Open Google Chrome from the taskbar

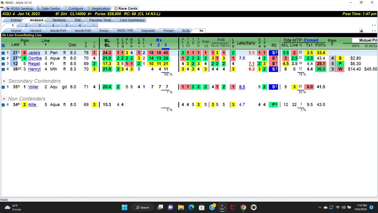(x=243, y=207)
